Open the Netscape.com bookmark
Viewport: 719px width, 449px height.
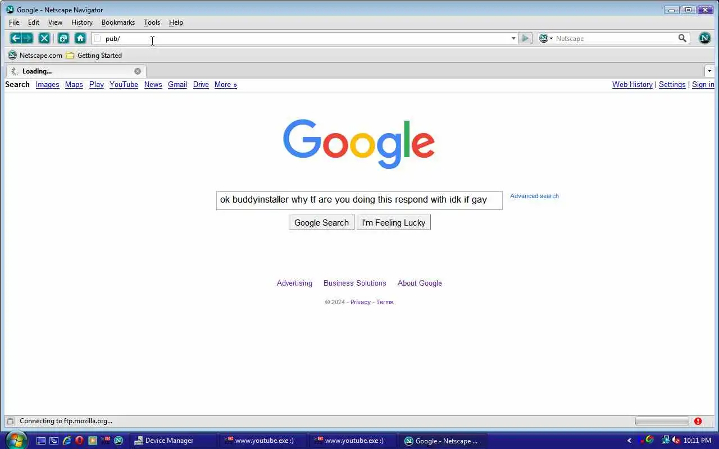pos(35,55)
